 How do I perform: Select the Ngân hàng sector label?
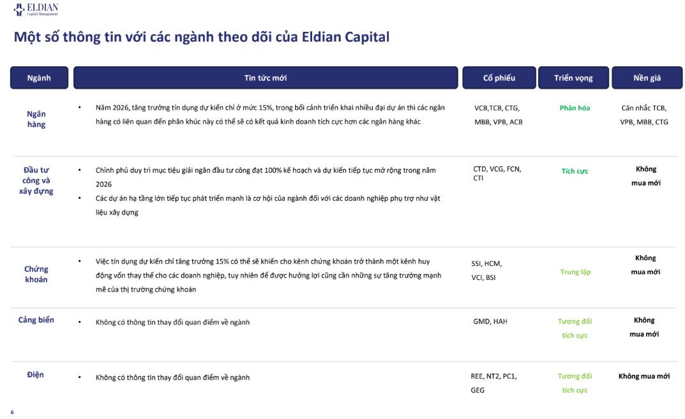(36, 119)
